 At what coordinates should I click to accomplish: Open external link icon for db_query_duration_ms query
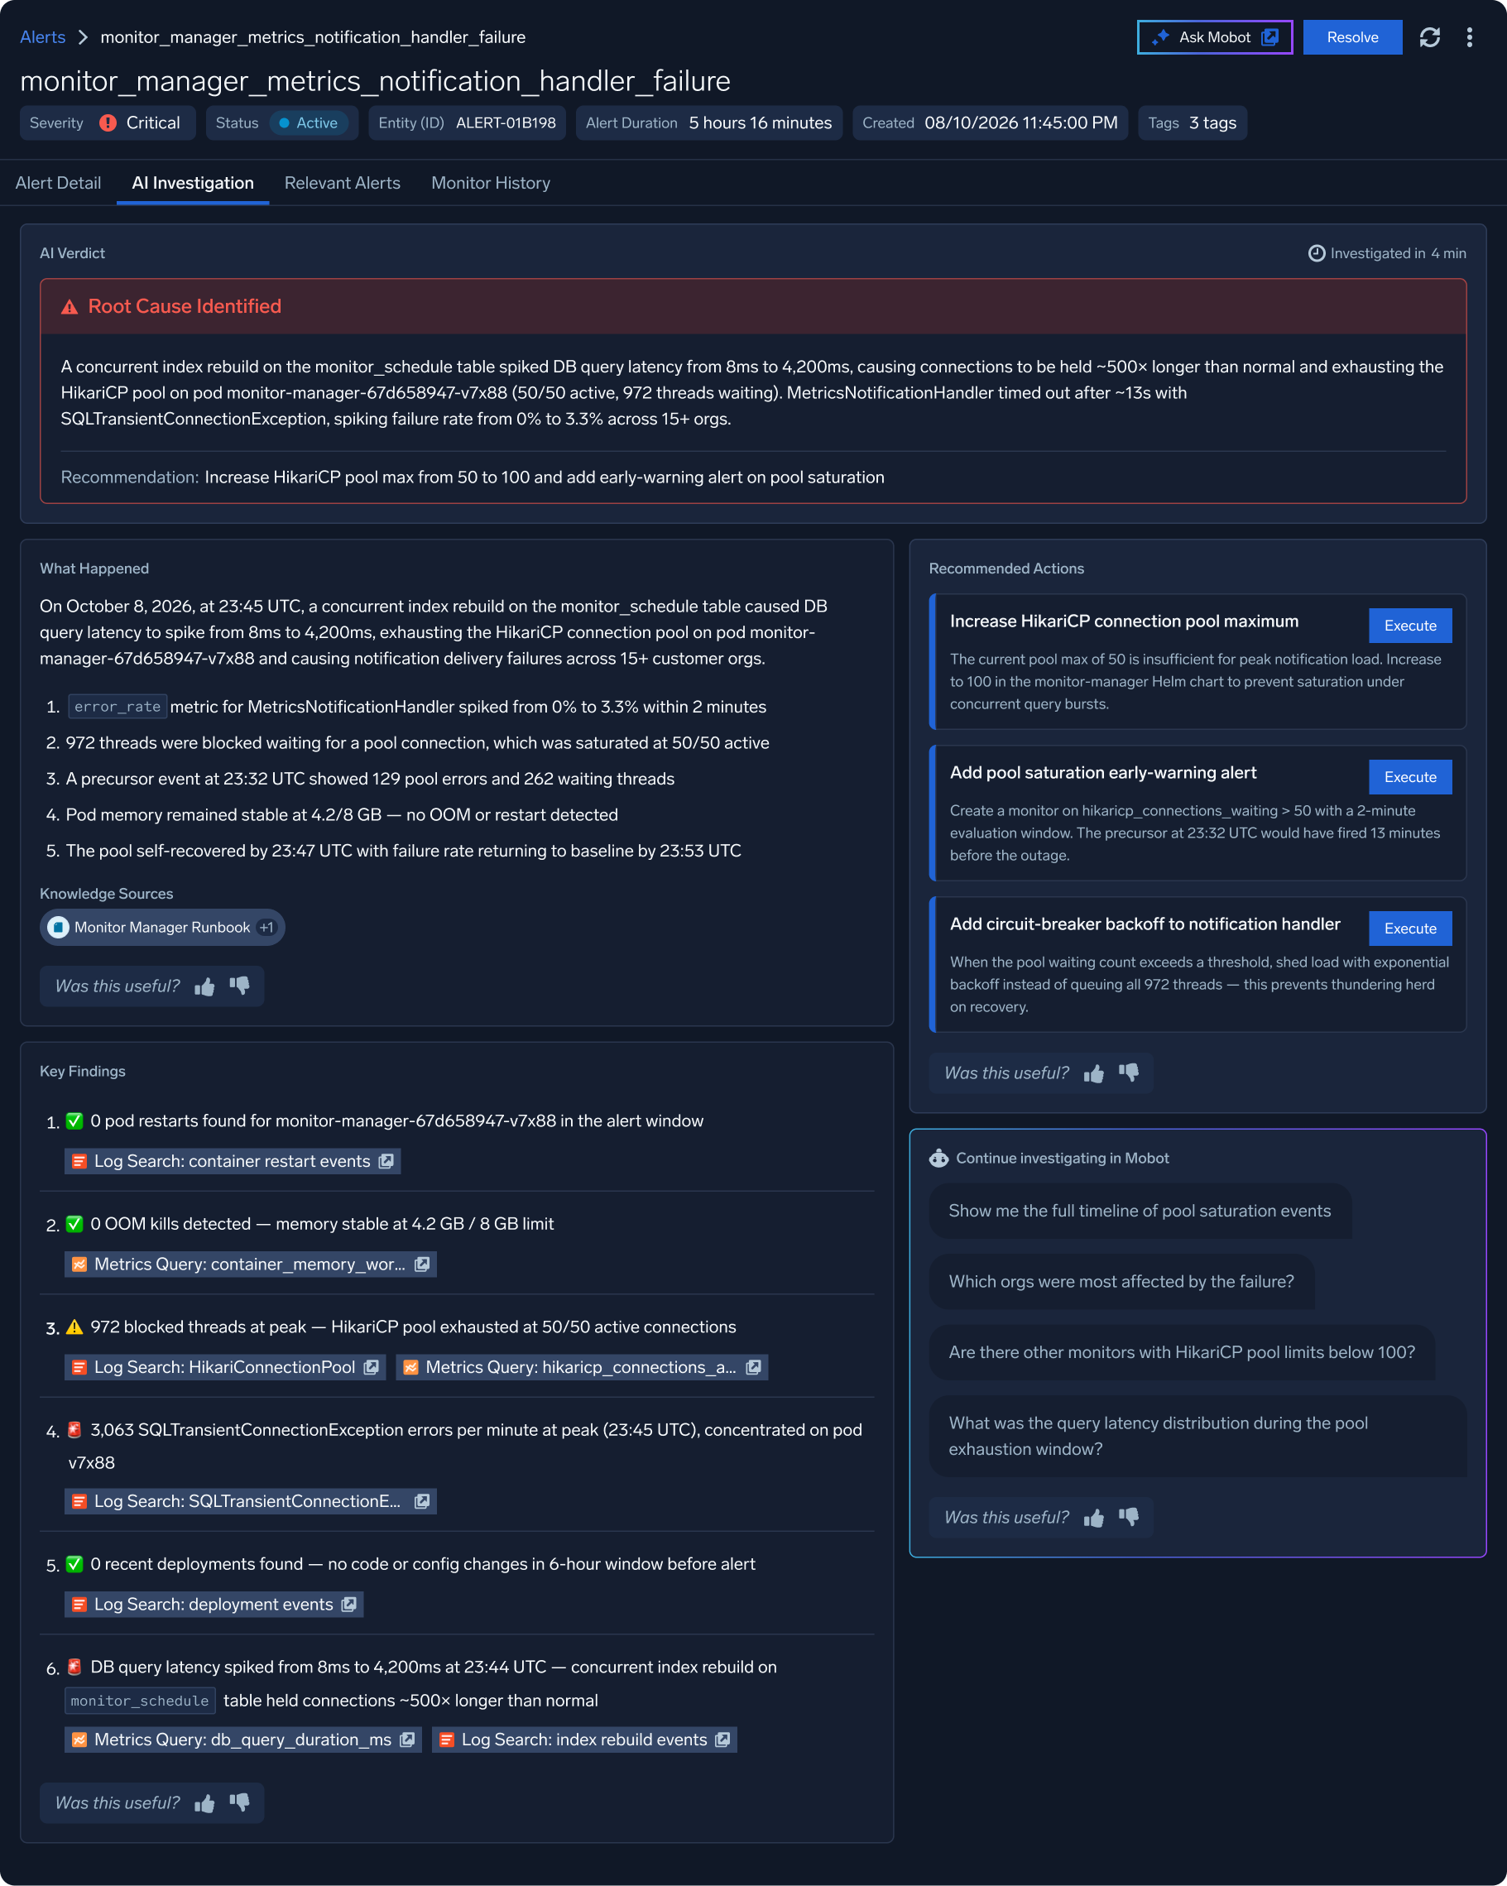click(408, 1741)
